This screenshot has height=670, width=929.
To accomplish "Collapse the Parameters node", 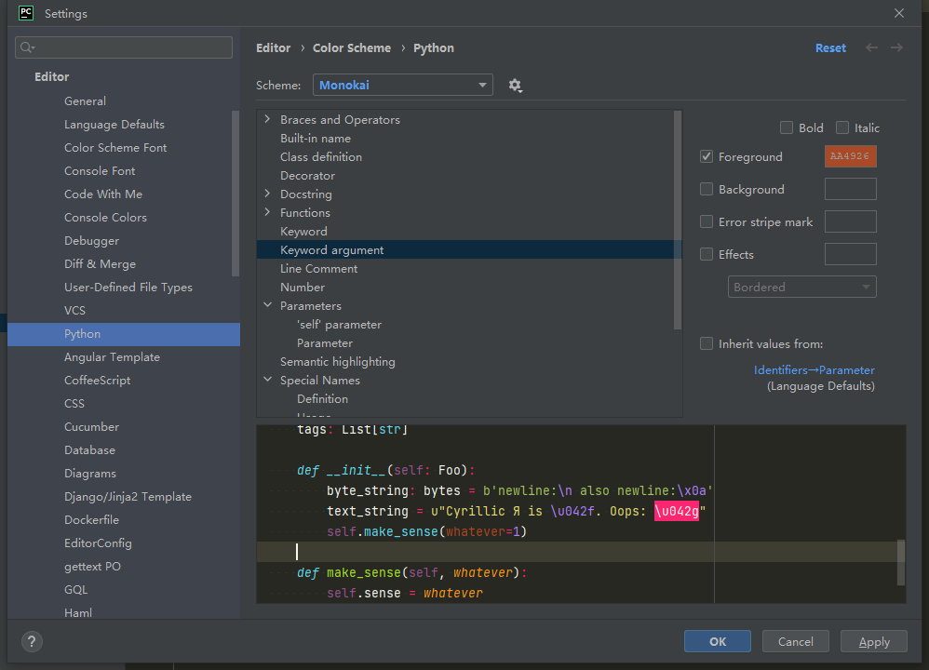I will coord(268,305).
